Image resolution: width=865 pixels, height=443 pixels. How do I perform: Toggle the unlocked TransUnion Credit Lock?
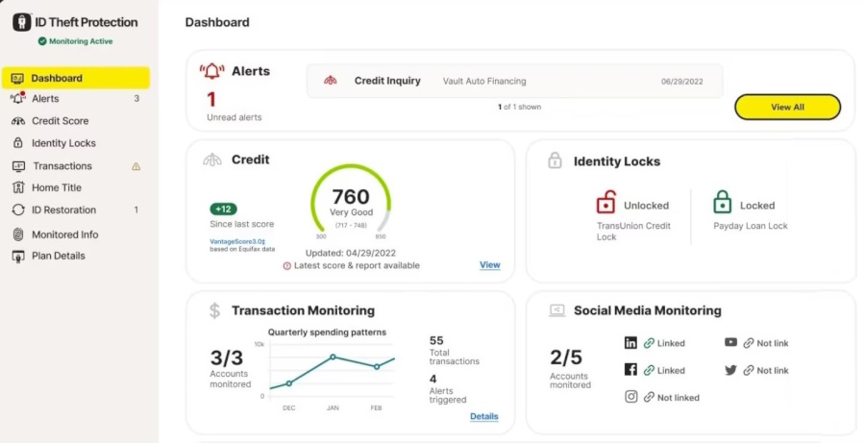605,204
